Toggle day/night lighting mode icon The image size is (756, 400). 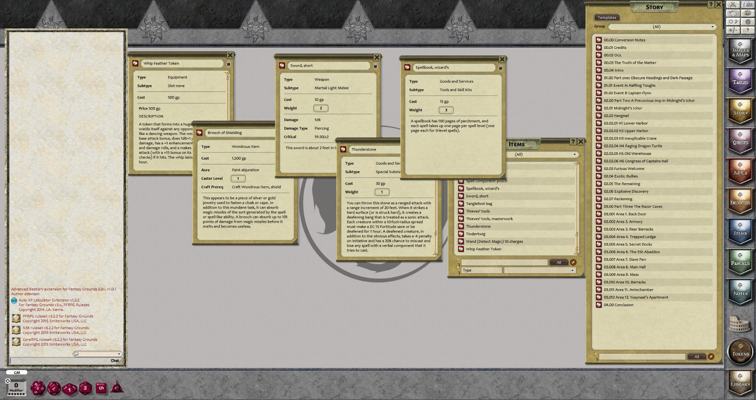point(733,22)
